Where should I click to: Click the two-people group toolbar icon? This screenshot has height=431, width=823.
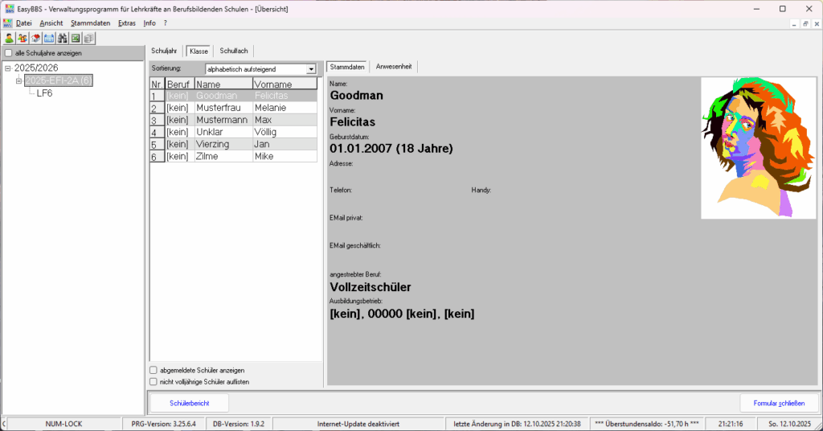(23, 38)
